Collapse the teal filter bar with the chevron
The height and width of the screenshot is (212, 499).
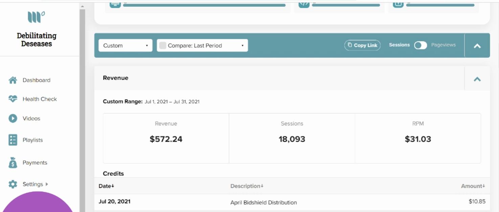coord(477,46)
